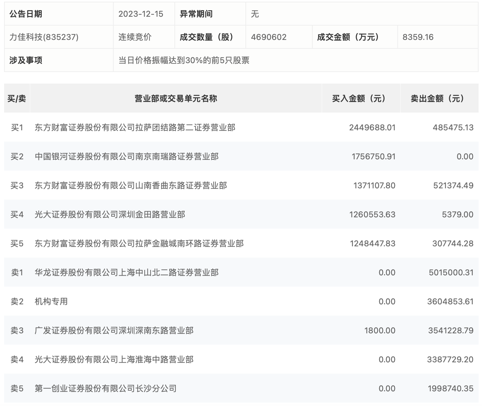Select sell amount 5379.00
The width and height of the screenshot is (482, 406).
tap(457, 215)
